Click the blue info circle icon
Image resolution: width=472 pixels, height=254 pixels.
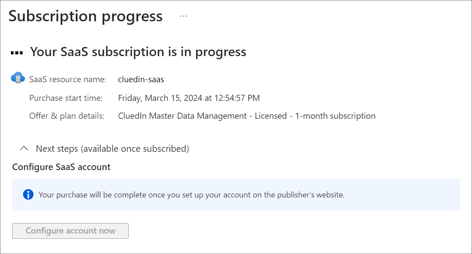coord(28,194)
